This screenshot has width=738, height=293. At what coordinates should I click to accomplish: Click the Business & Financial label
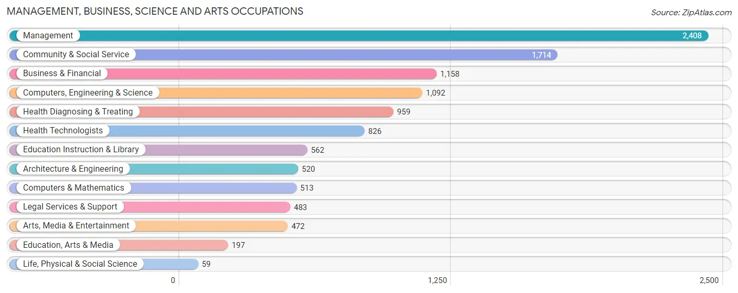click(62, 74)
